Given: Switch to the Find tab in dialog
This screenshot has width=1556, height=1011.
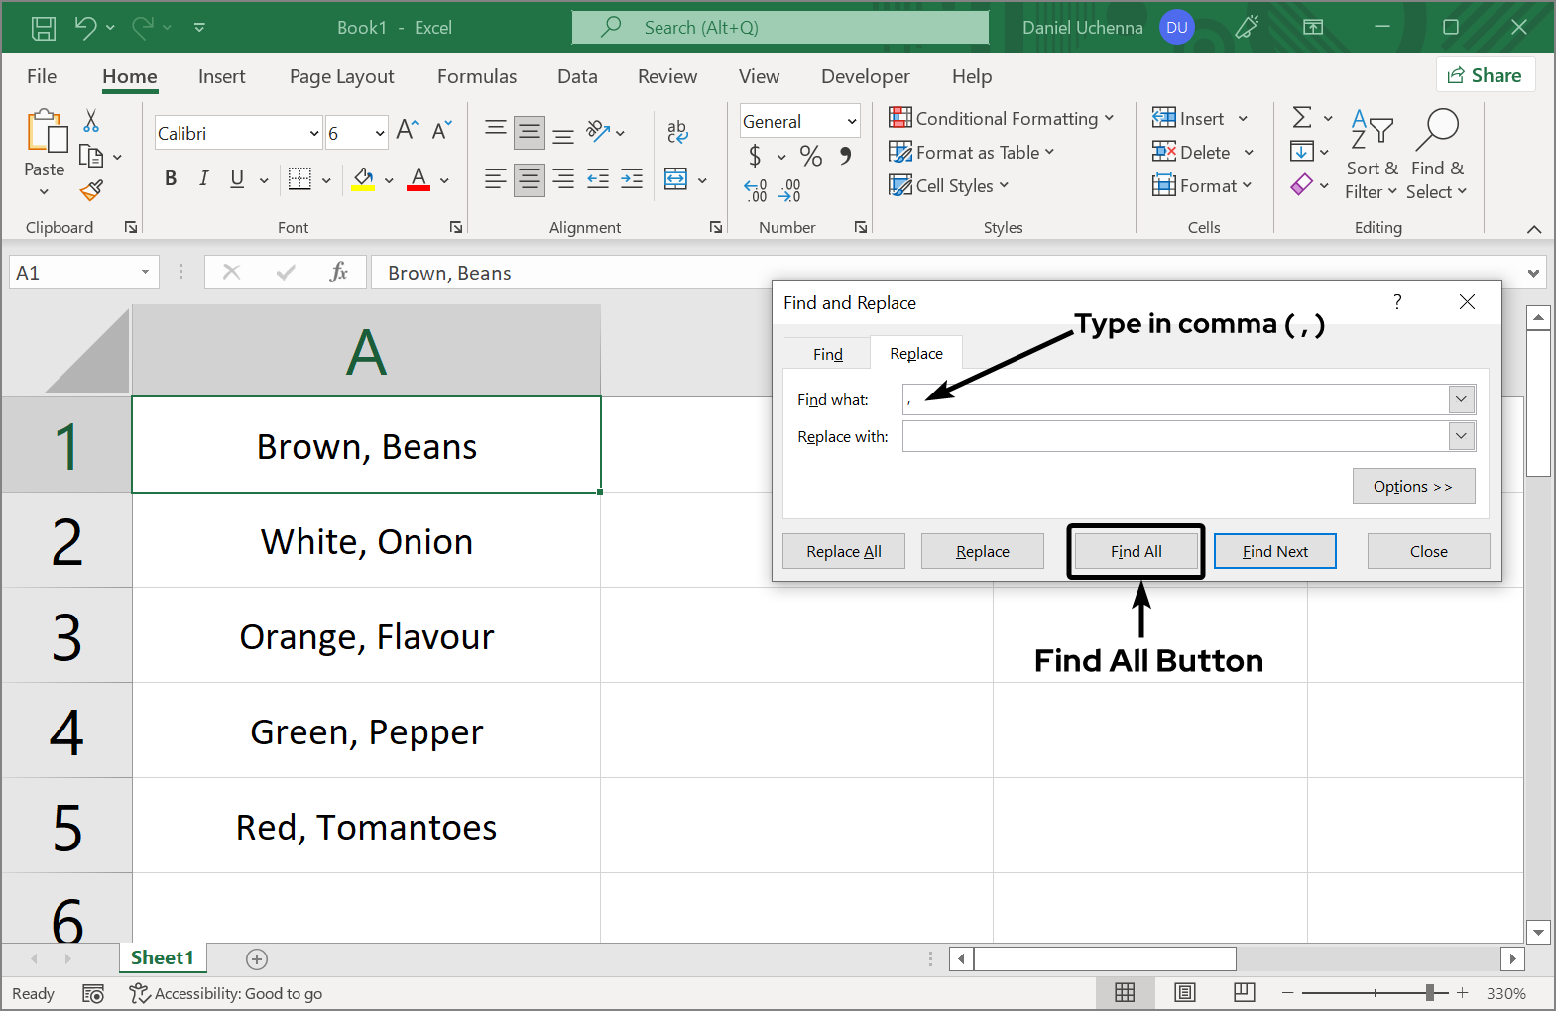Looking at the screenshot, I should click(x=827, y=354).
